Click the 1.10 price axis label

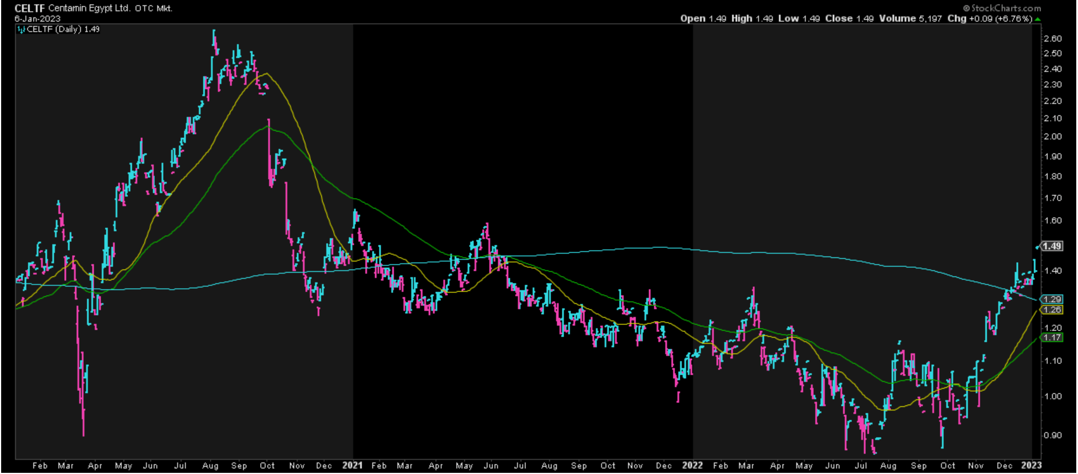tap(1053, 361)
